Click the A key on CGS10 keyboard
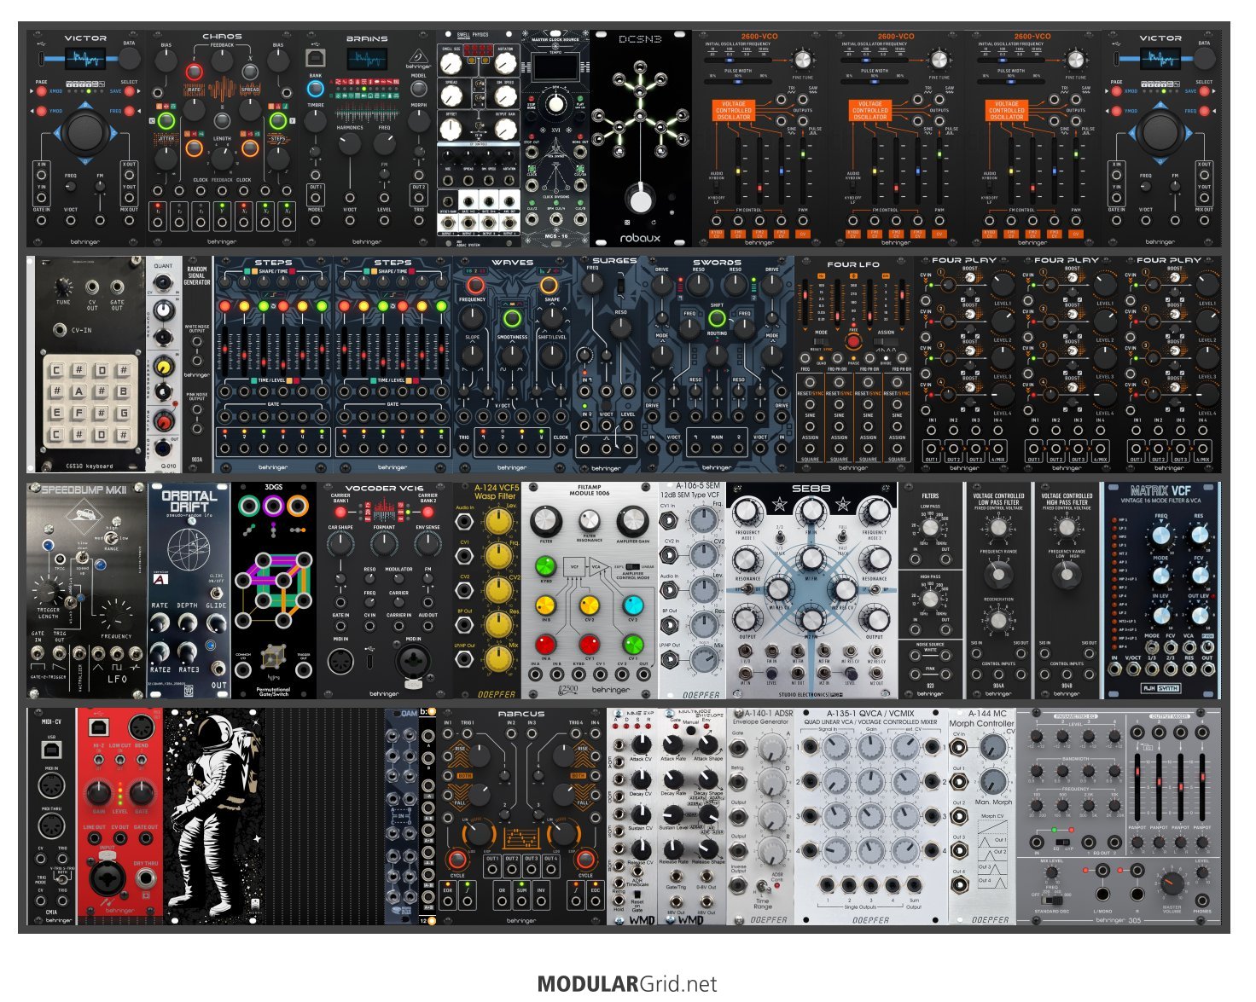 tap(78, 392)
